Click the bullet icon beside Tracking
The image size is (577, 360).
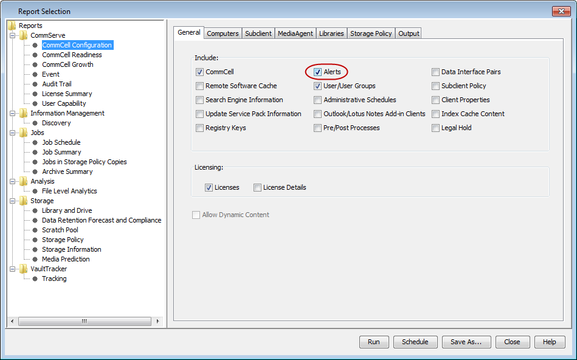click(x=35, y=279)
